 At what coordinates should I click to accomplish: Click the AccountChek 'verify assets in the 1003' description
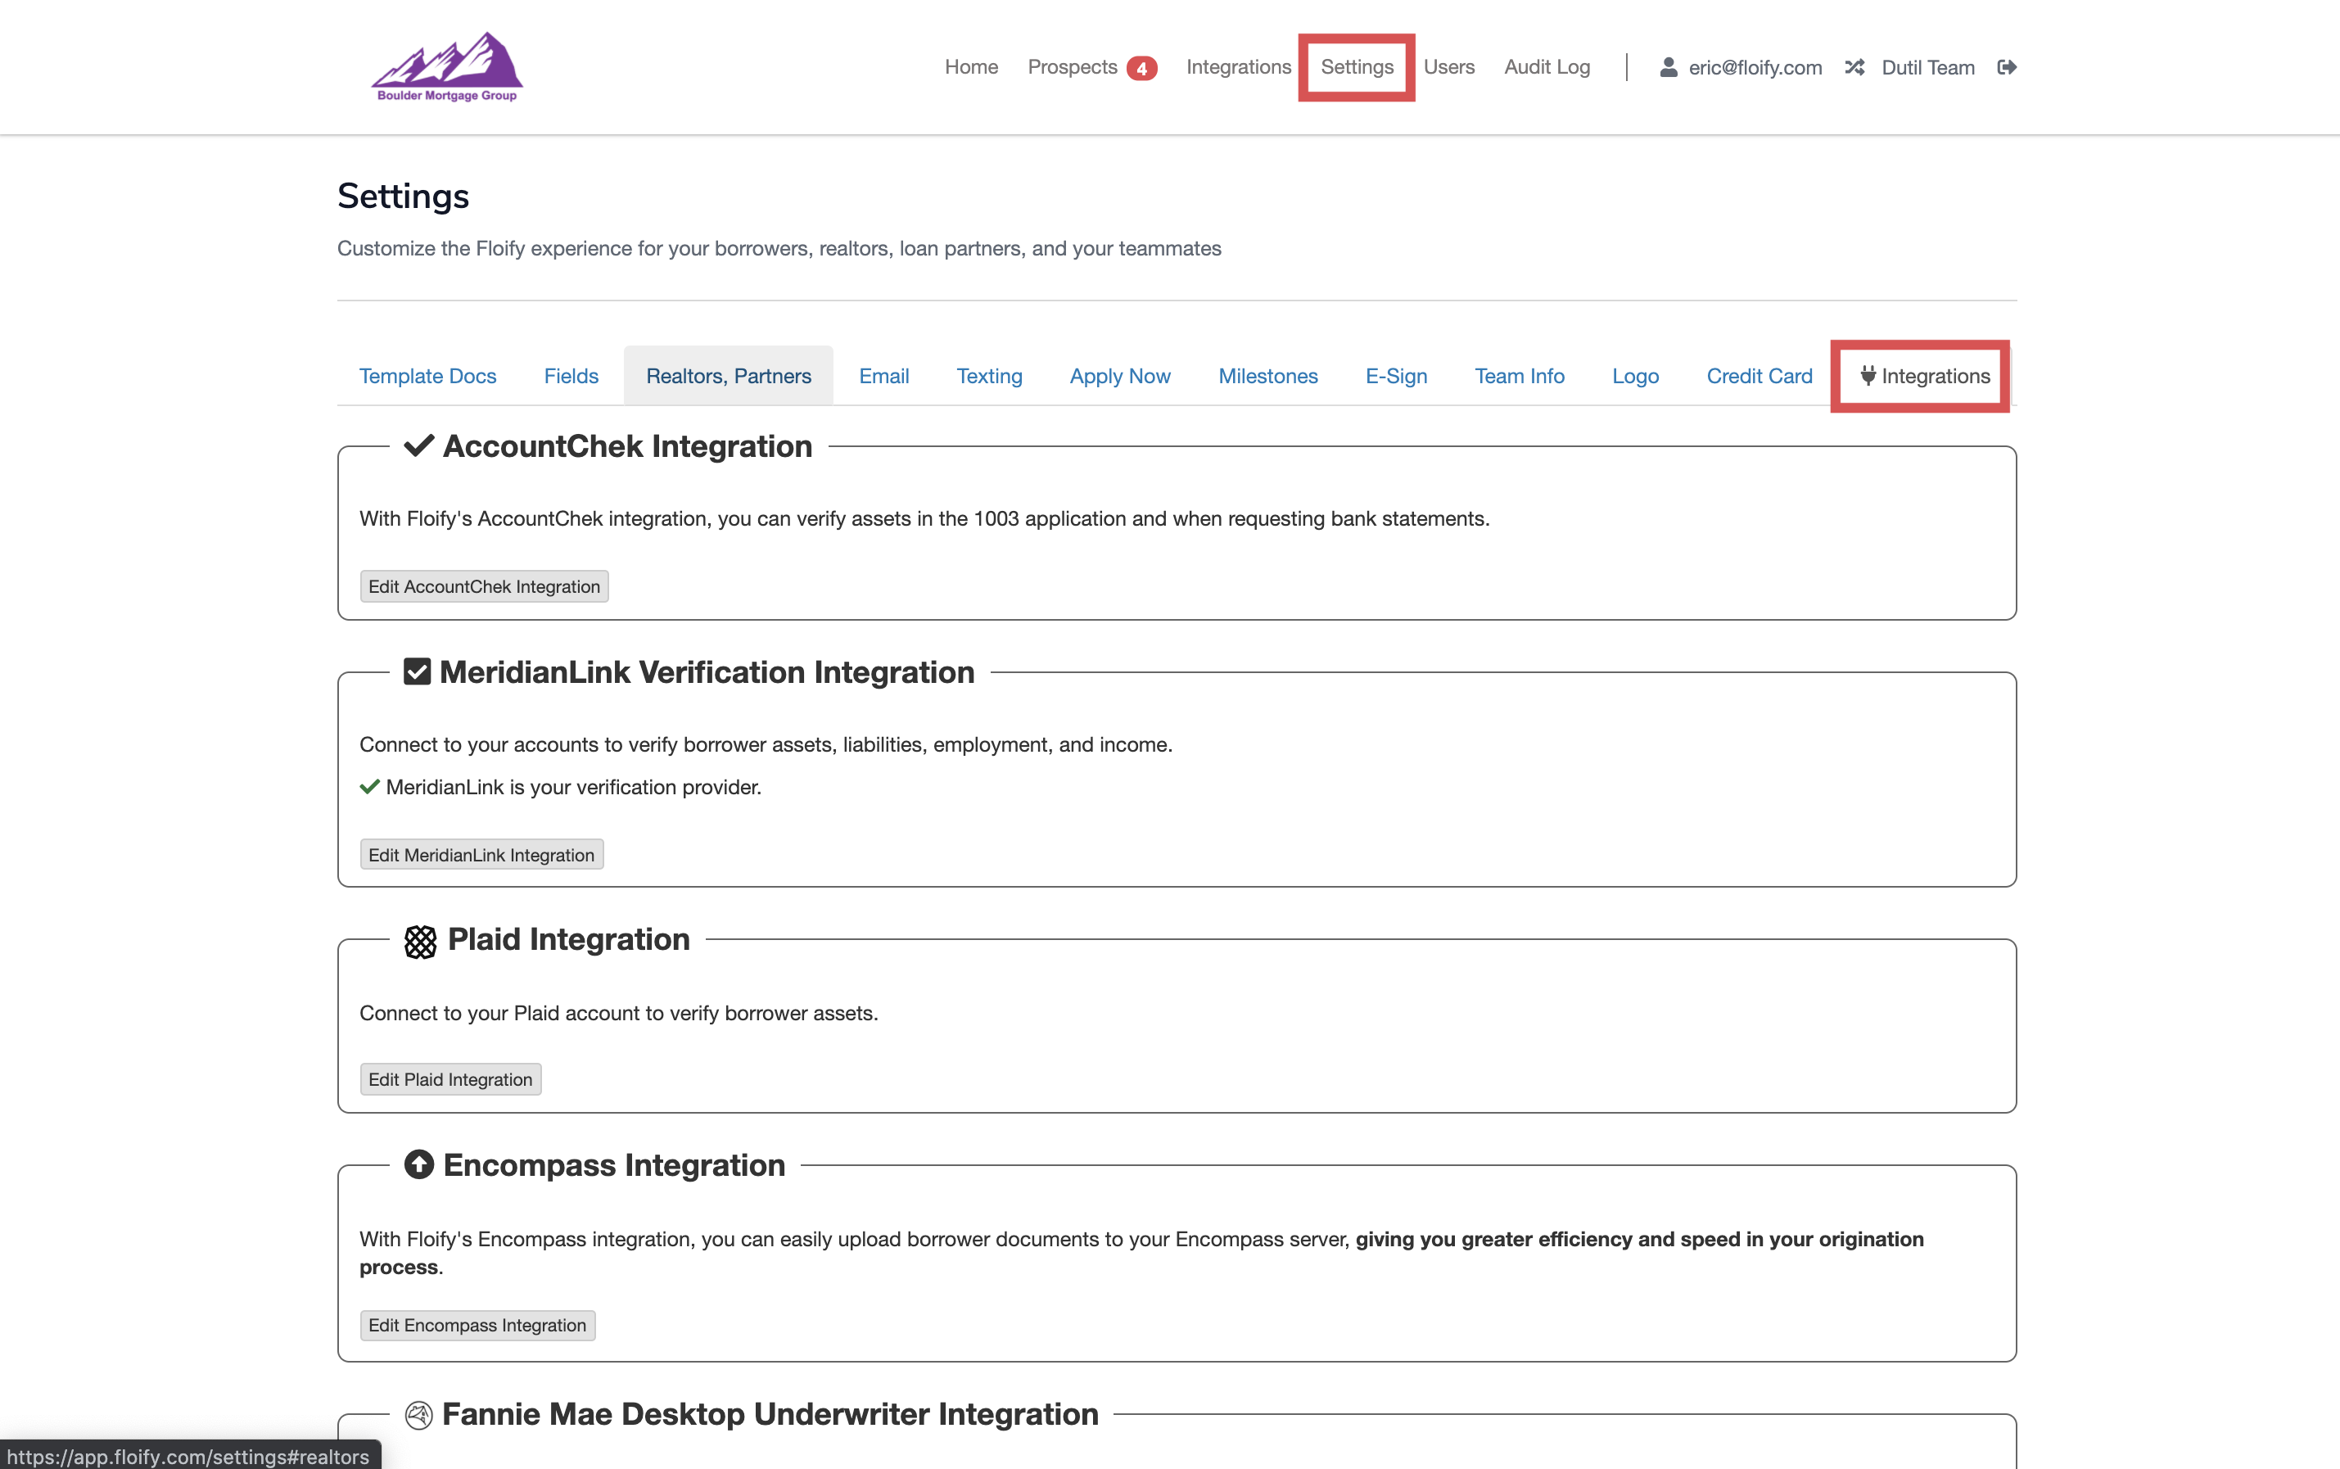pyautogui.click(x=924, y=519)
